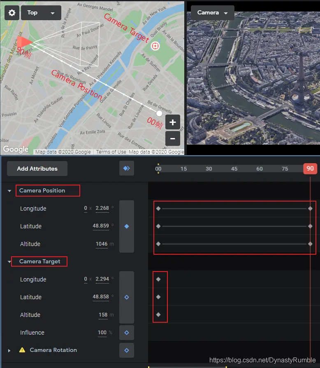Toggle Camera Rotation keyframe diamond
Image resolution: width=320 pixels, height=368 pixels.
127,350
